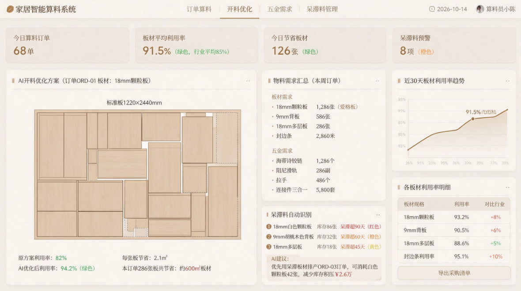The width and height of the screenshot is (521, 291).
Task: Open the 算料员小陈 user avatar
Action: pos(480,9)
